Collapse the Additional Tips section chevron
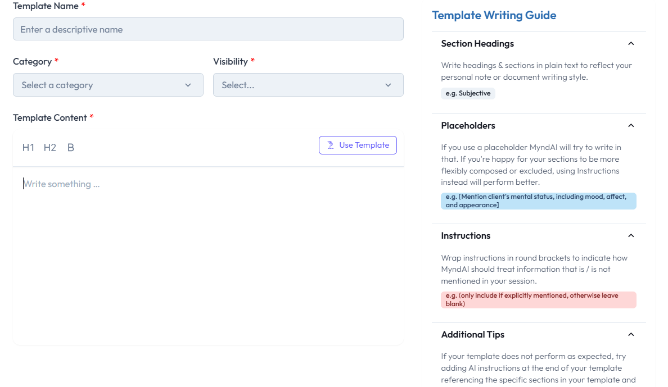This screenshot has height=387, width=668. (631, 335)
